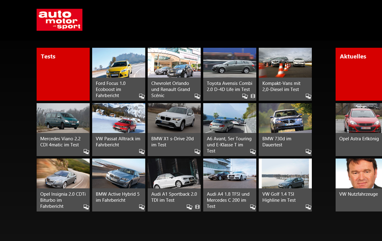The image size is (382, 241).
Task: Select the red VW Passat Alltrack snow photo
Action: pos(119,118)
